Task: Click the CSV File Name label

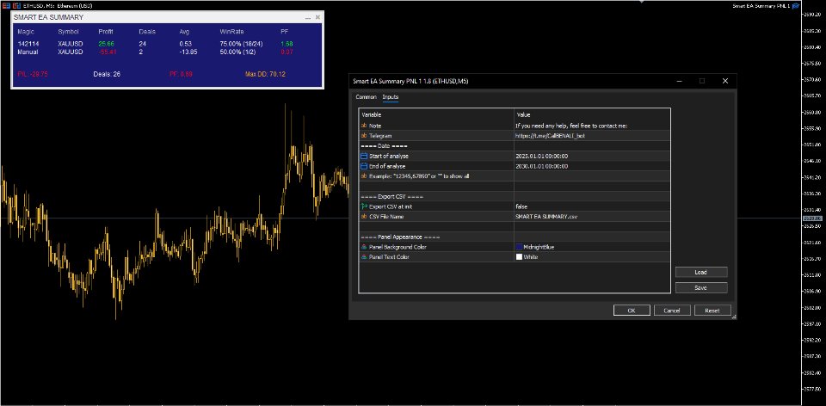Action: (x=386, y=217)
